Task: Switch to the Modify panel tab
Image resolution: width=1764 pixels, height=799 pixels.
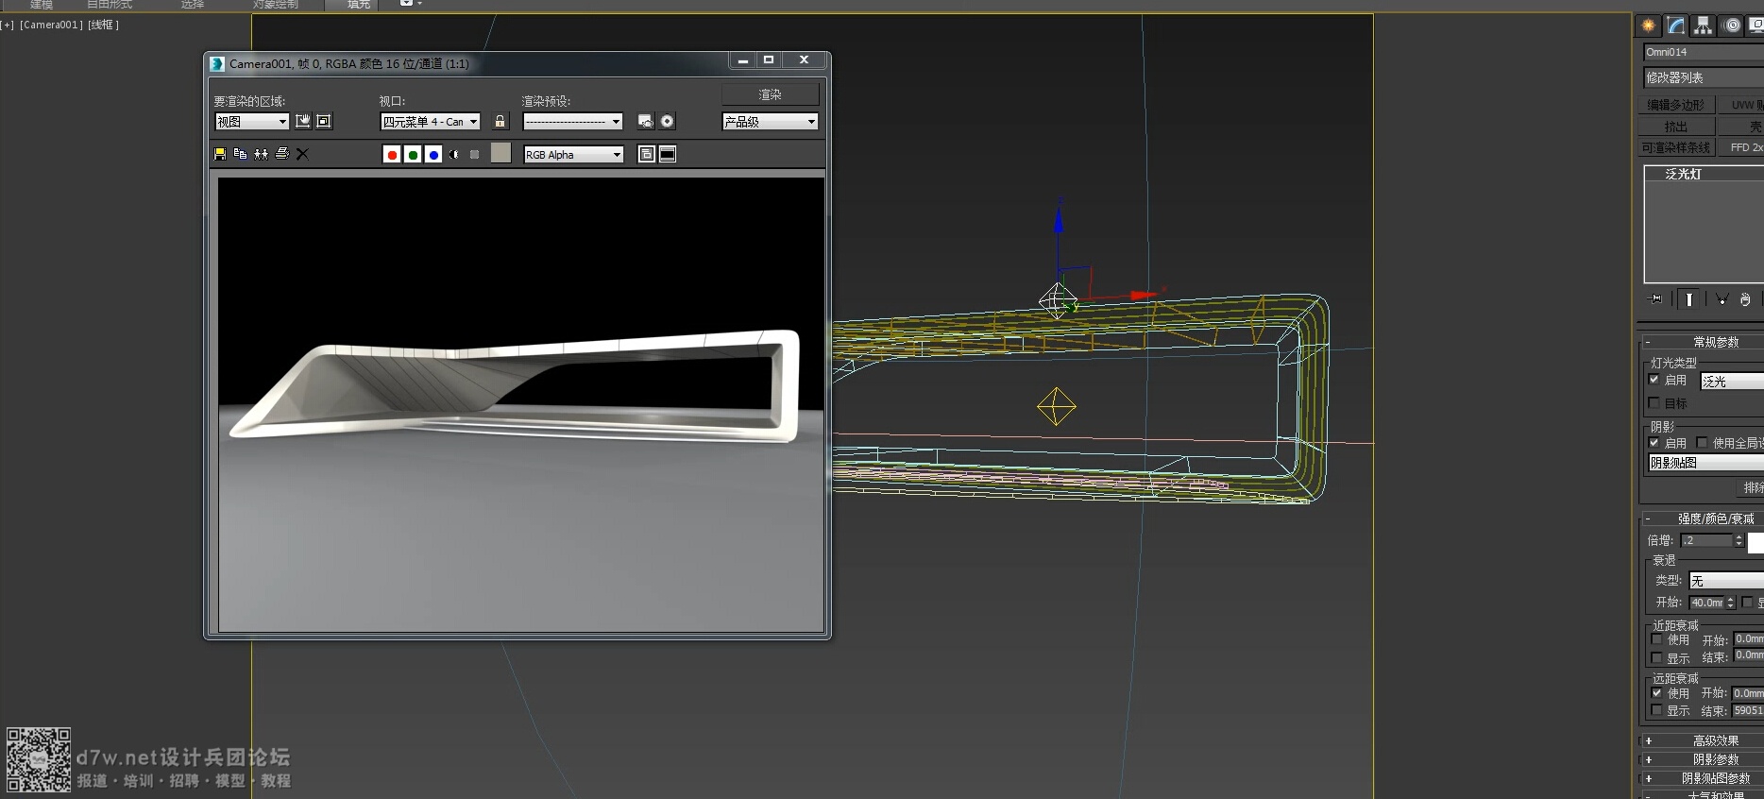Action: point(1676,25)
